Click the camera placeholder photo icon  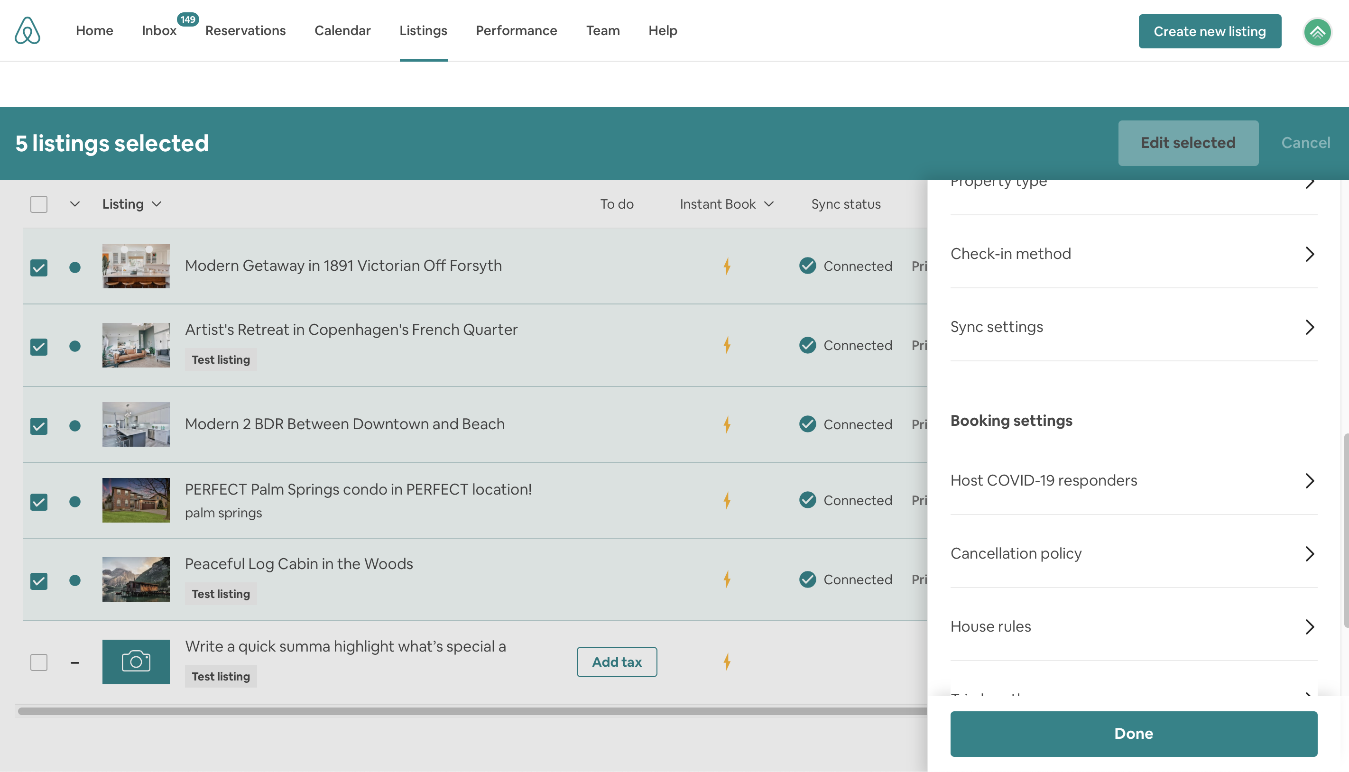[x=136, y=662]
